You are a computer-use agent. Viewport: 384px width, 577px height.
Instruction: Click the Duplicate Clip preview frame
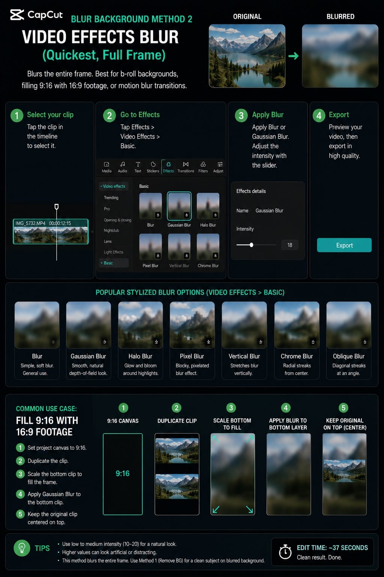(x=177, y=474)
